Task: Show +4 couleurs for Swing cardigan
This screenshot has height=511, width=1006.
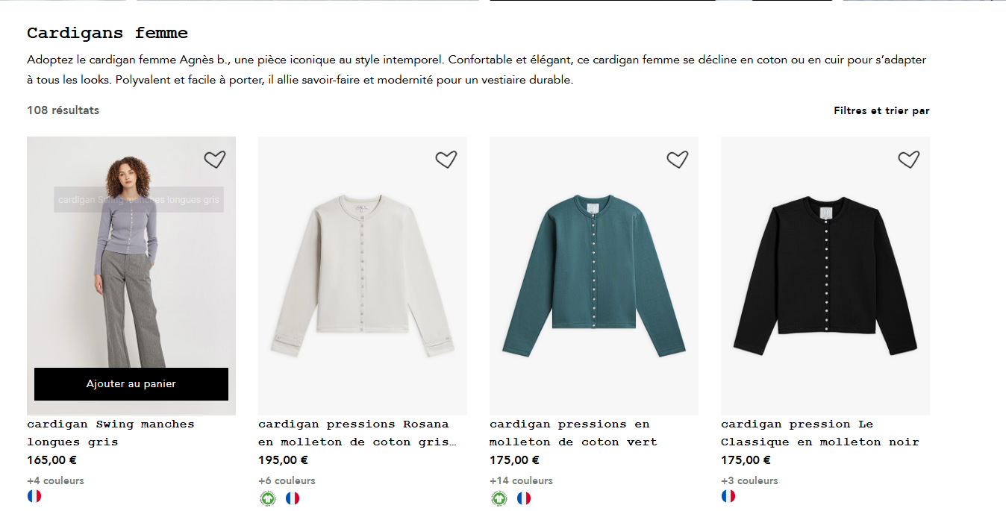Action: pyautogui.click(x=55, y=480)
